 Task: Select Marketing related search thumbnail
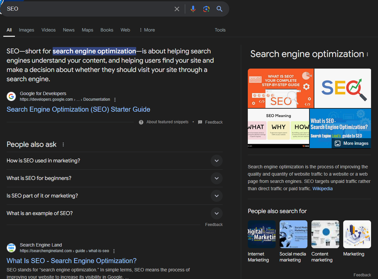coord(357,234)
